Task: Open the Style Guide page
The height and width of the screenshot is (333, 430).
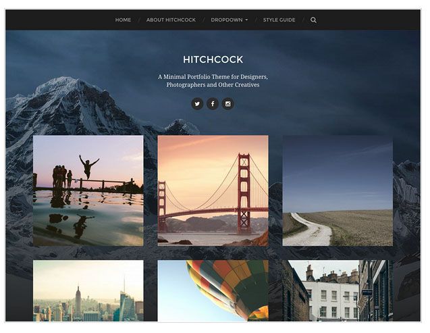Action: pos(279,20)
